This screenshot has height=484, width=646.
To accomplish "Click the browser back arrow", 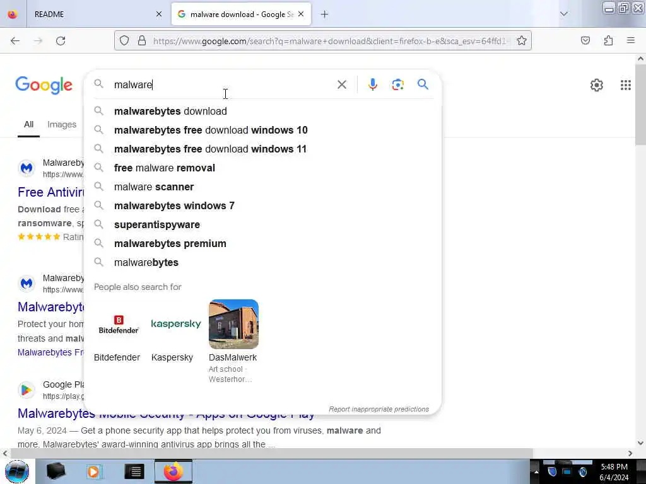I will pyautogui.click(x=15, y=41).
